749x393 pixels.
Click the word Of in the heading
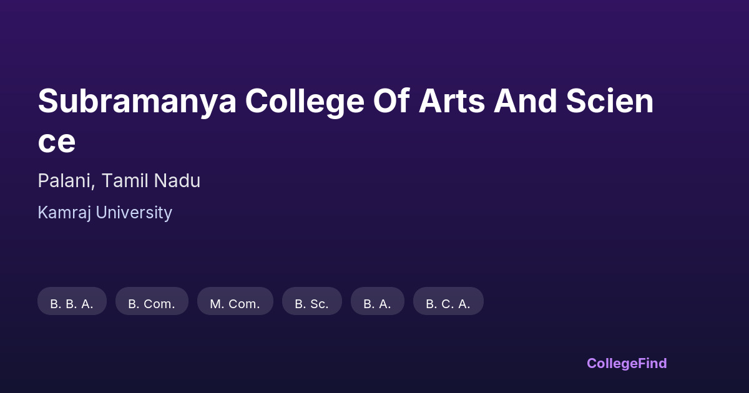click(391, 102)
